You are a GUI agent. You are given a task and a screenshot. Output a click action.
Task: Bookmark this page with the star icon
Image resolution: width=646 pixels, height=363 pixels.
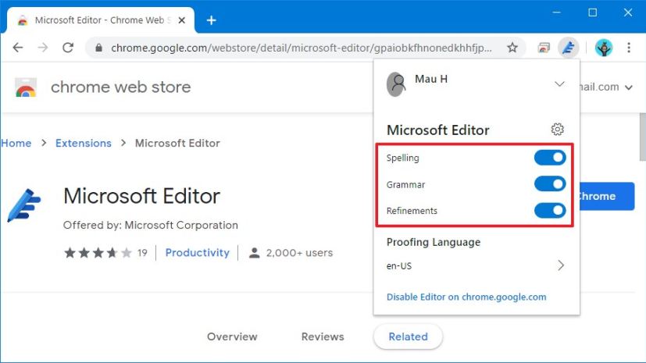(512, 48)
